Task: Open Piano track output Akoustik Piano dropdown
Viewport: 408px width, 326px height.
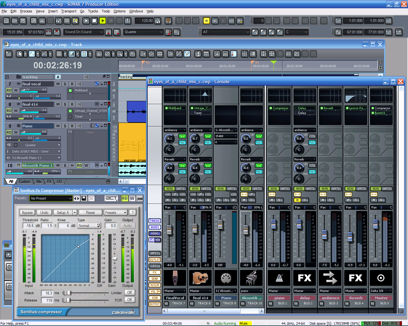Action: [33, 158]
